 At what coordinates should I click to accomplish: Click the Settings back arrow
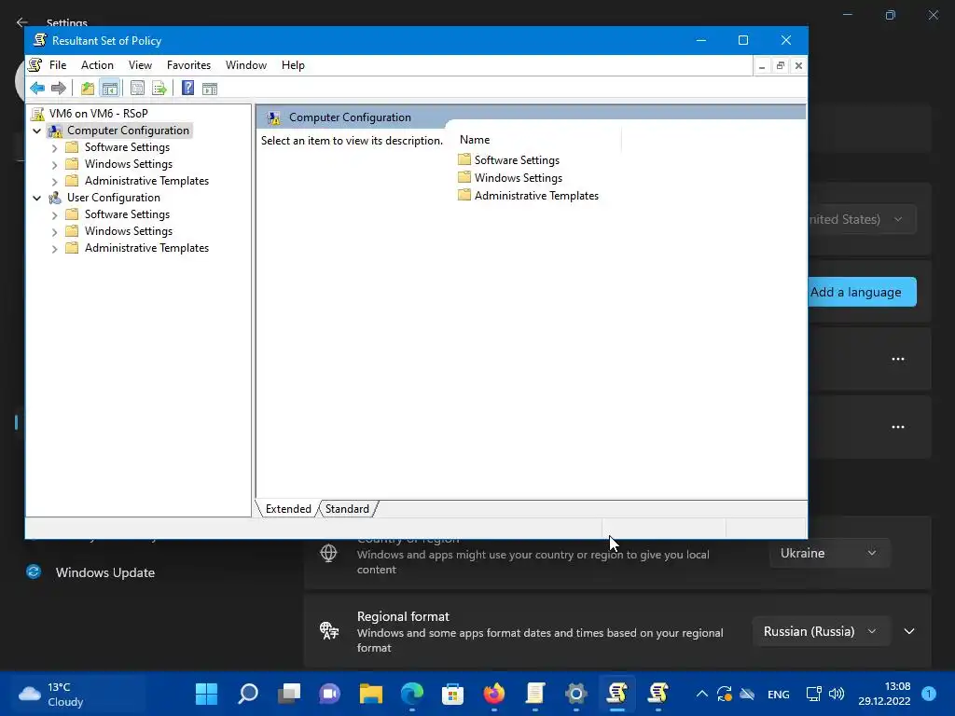pos(22,22)
